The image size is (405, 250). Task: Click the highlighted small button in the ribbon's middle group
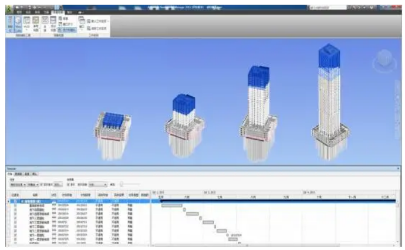click(67, 30)
